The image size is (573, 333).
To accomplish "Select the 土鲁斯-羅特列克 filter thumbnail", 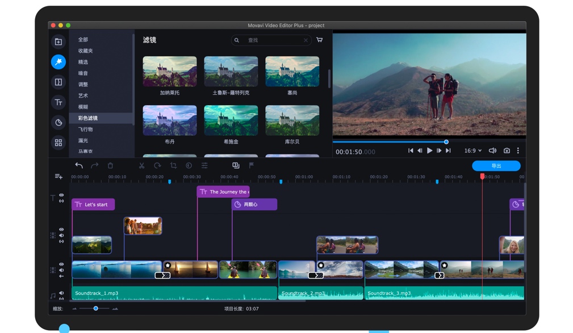I will 231,71.
